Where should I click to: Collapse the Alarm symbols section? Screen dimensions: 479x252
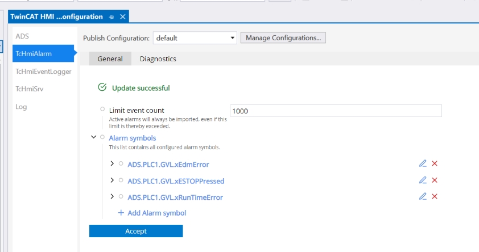point(93,137)
